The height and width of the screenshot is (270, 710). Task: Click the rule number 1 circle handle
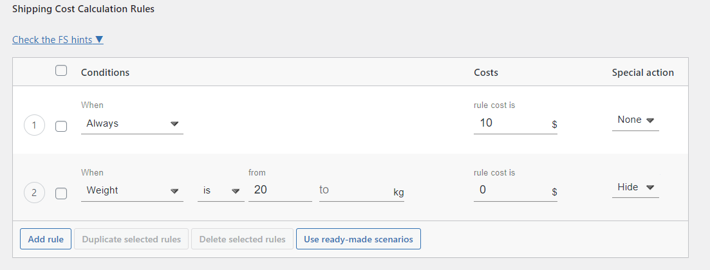[x=34, y=126]
